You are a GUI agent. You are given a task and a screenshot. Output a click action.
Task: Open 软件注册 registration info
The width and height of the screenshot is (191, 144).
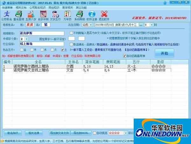(x=92, y=16)
